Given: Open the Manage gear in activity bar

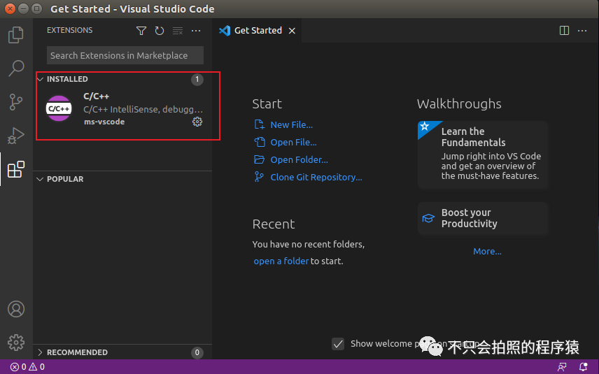Looking at the screenshot, I should (16, 343).
